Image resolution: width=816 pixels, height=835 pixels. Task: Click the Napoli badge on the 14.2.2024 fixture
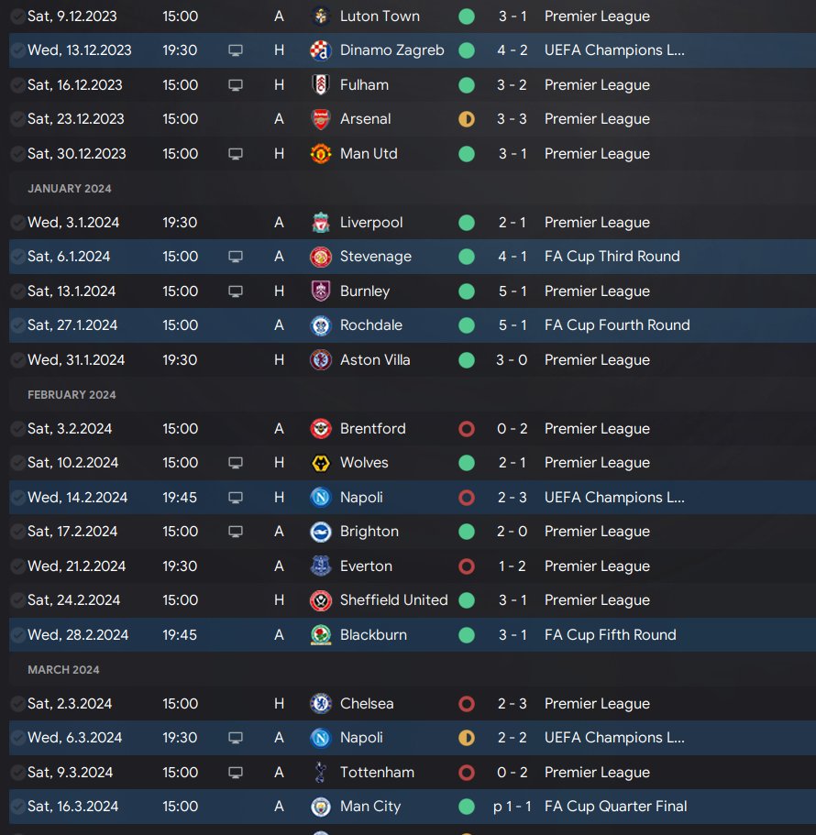point(320,498)
